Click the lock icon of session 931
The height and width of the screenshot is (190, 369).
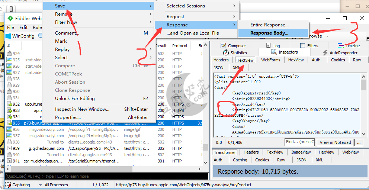point(9,97)
